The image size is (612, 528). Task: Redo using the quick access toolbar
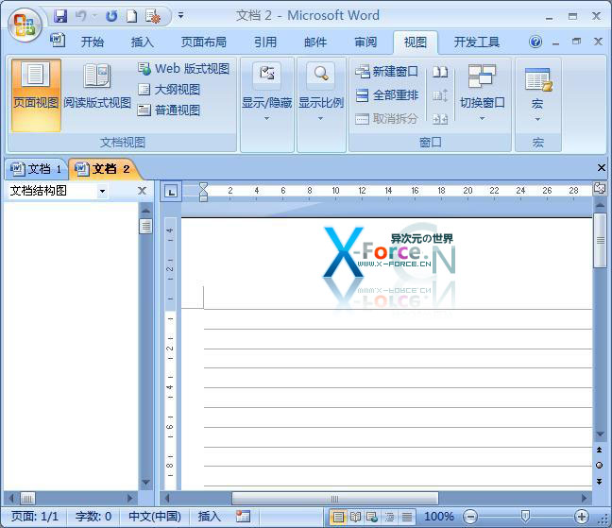pyautogui.click(x=111, y=16)
